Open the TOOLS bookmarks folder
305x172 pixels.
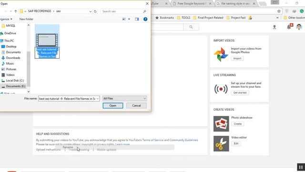click(x=183, y=18)
